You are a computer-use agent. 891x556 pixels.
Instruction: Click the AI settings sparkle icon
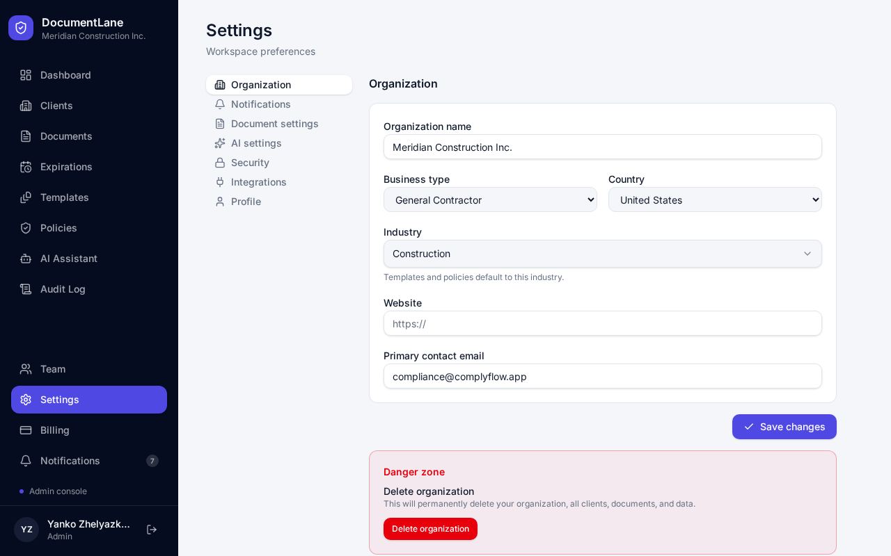pos(220,143)
